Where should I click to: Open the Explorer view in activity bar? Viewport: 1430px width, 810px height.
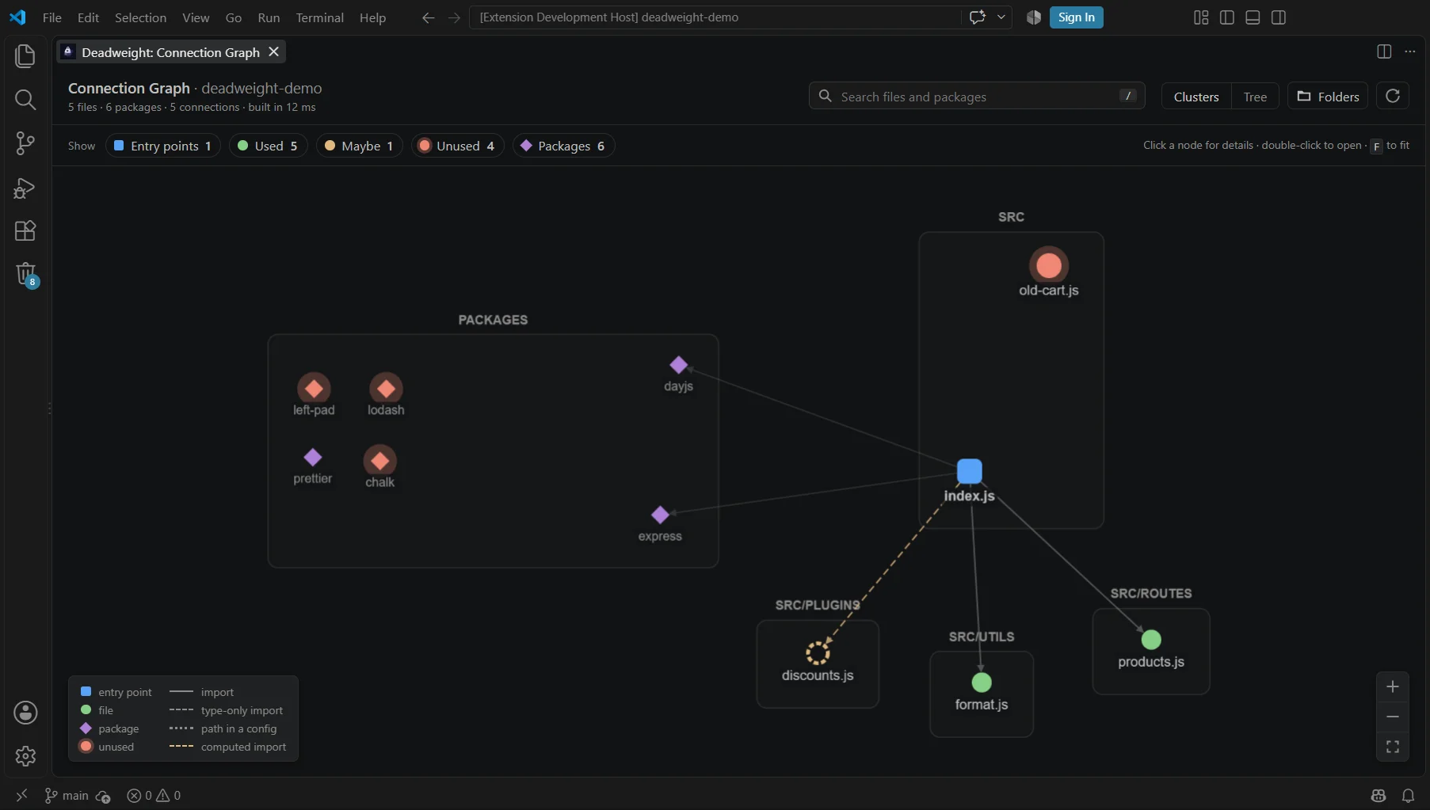pyautogui.click(x=25, y=55)
